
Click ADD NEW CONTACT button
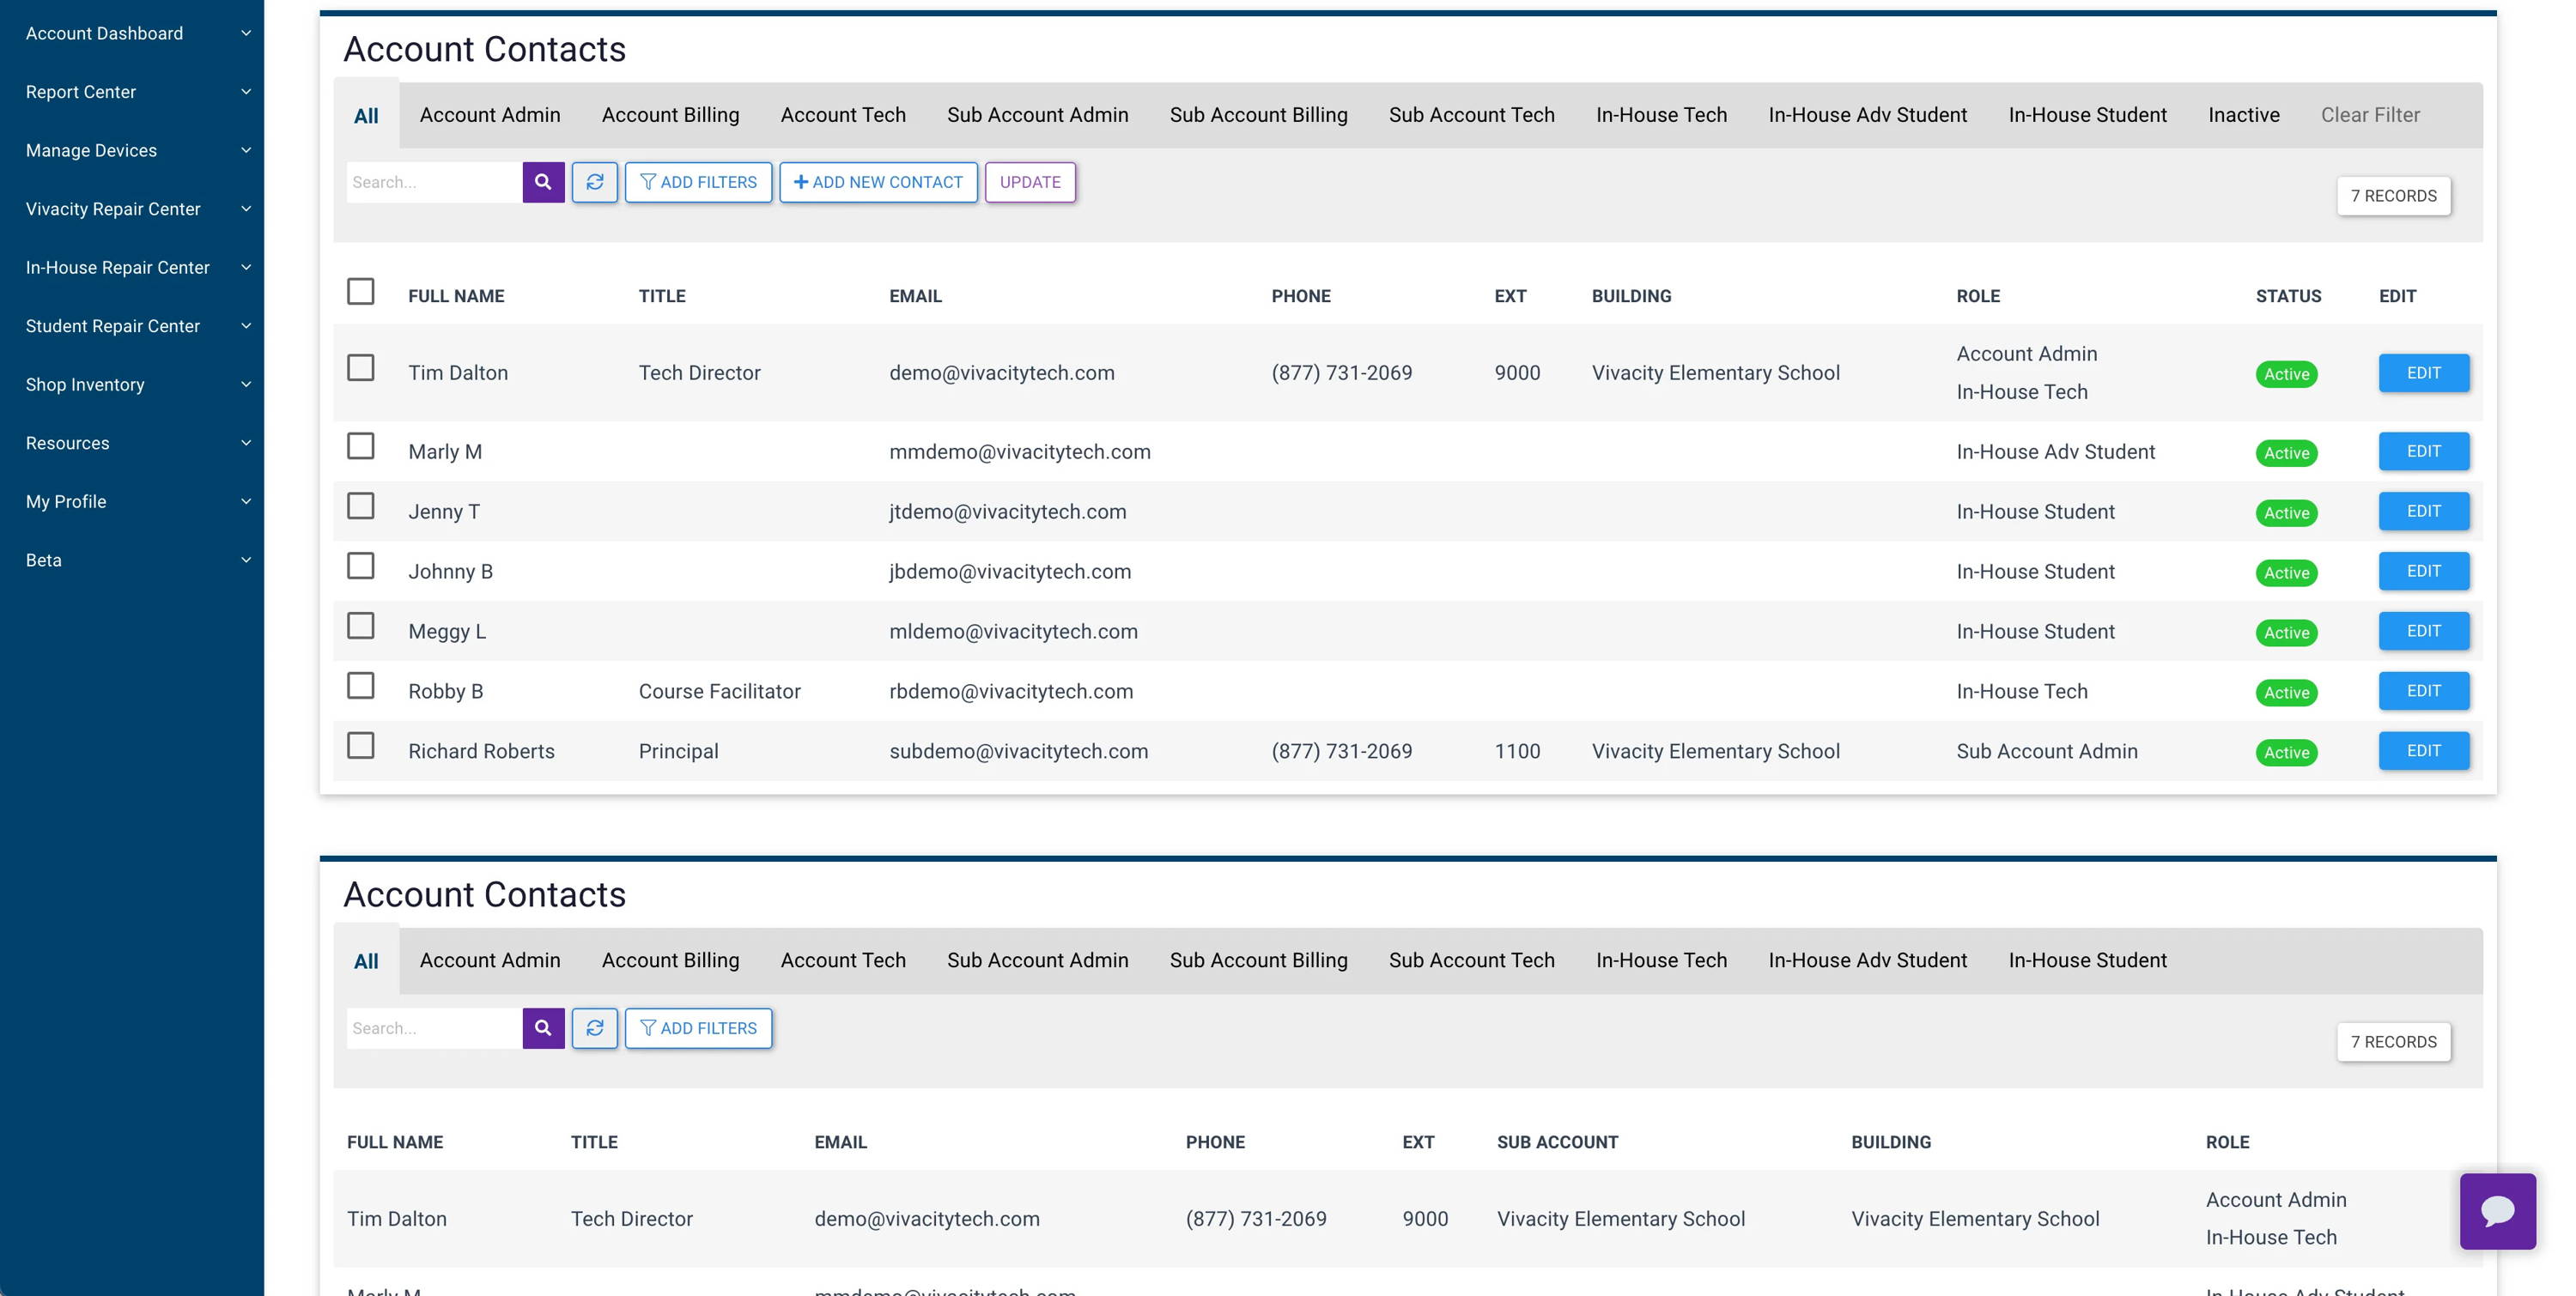[878, 182]
